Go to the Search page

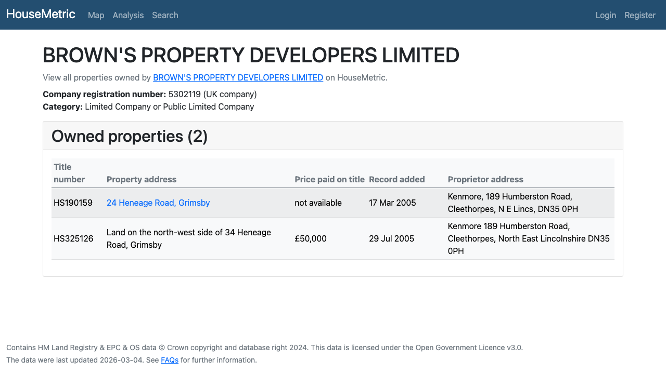pyautogui.click(x=165, y=15)
